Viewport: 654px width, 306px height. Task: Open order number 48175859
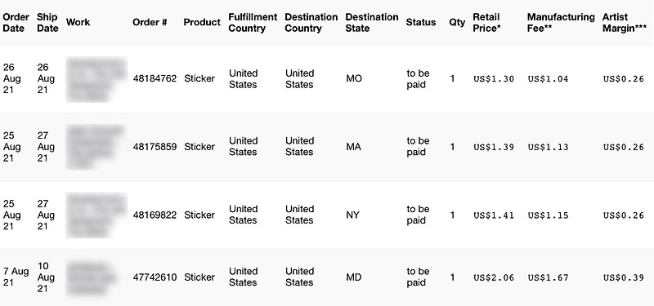pyautogui.click(x=155, y=147)
